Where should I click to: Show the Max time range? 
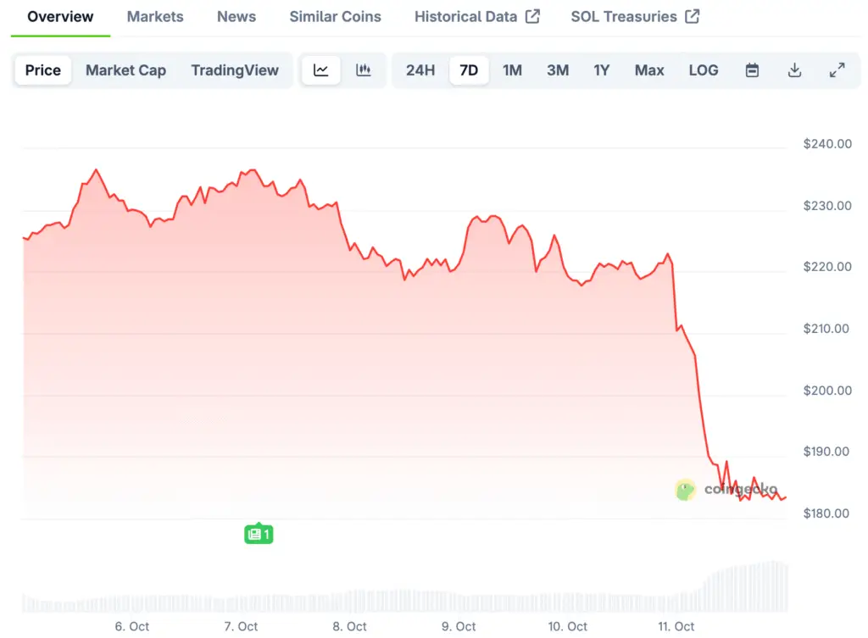coord(649,70)
